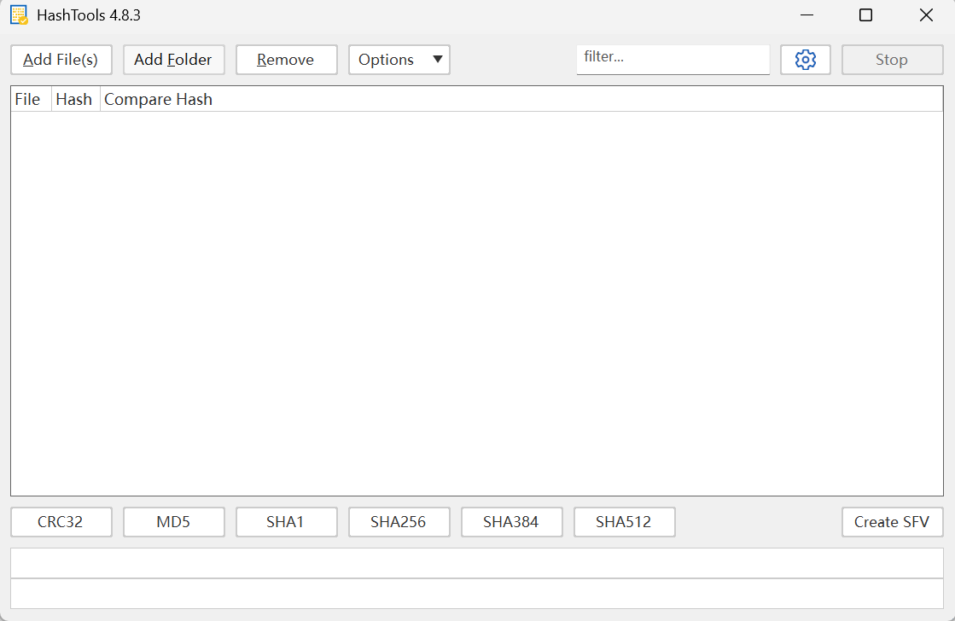Generate CRC32 checksums
Viewport: 955px width, 621px height.
(x=61, y=521)
